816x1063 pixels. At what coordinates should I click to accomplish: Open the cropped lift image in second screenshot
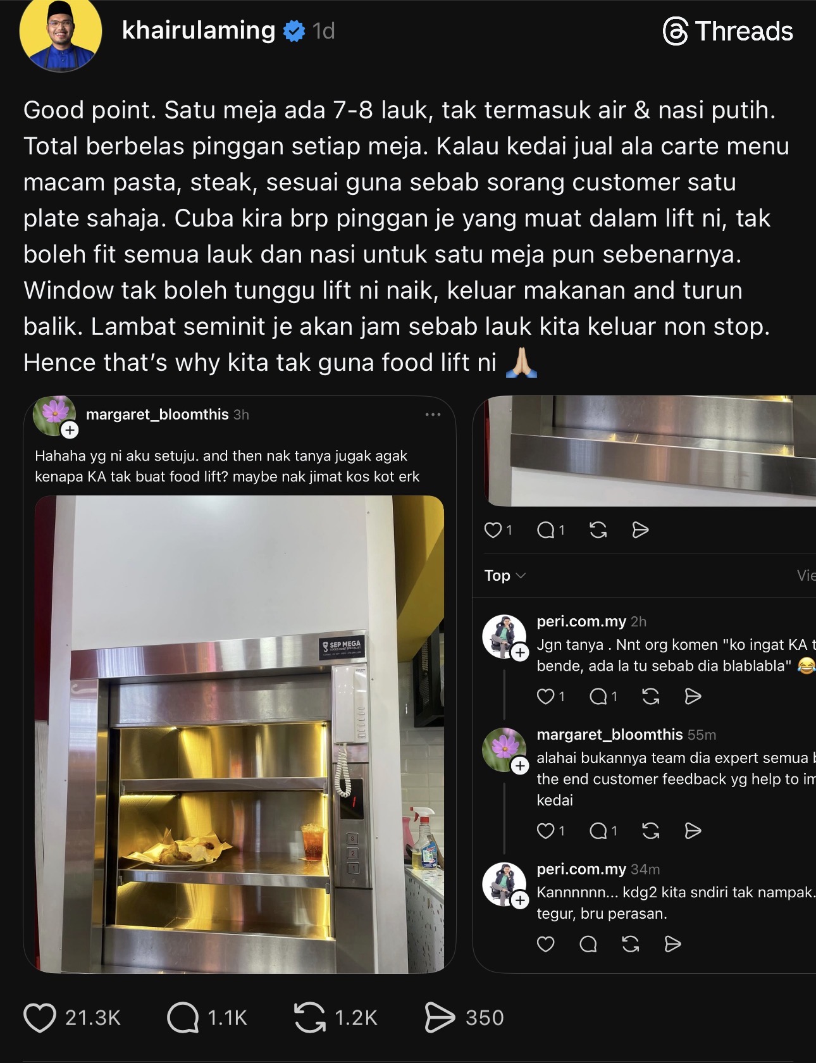[x=650, y=451]
